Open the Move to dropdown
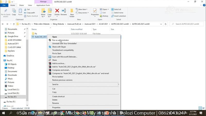The width and height of the screenshot is (206, 116). [43, 13]
